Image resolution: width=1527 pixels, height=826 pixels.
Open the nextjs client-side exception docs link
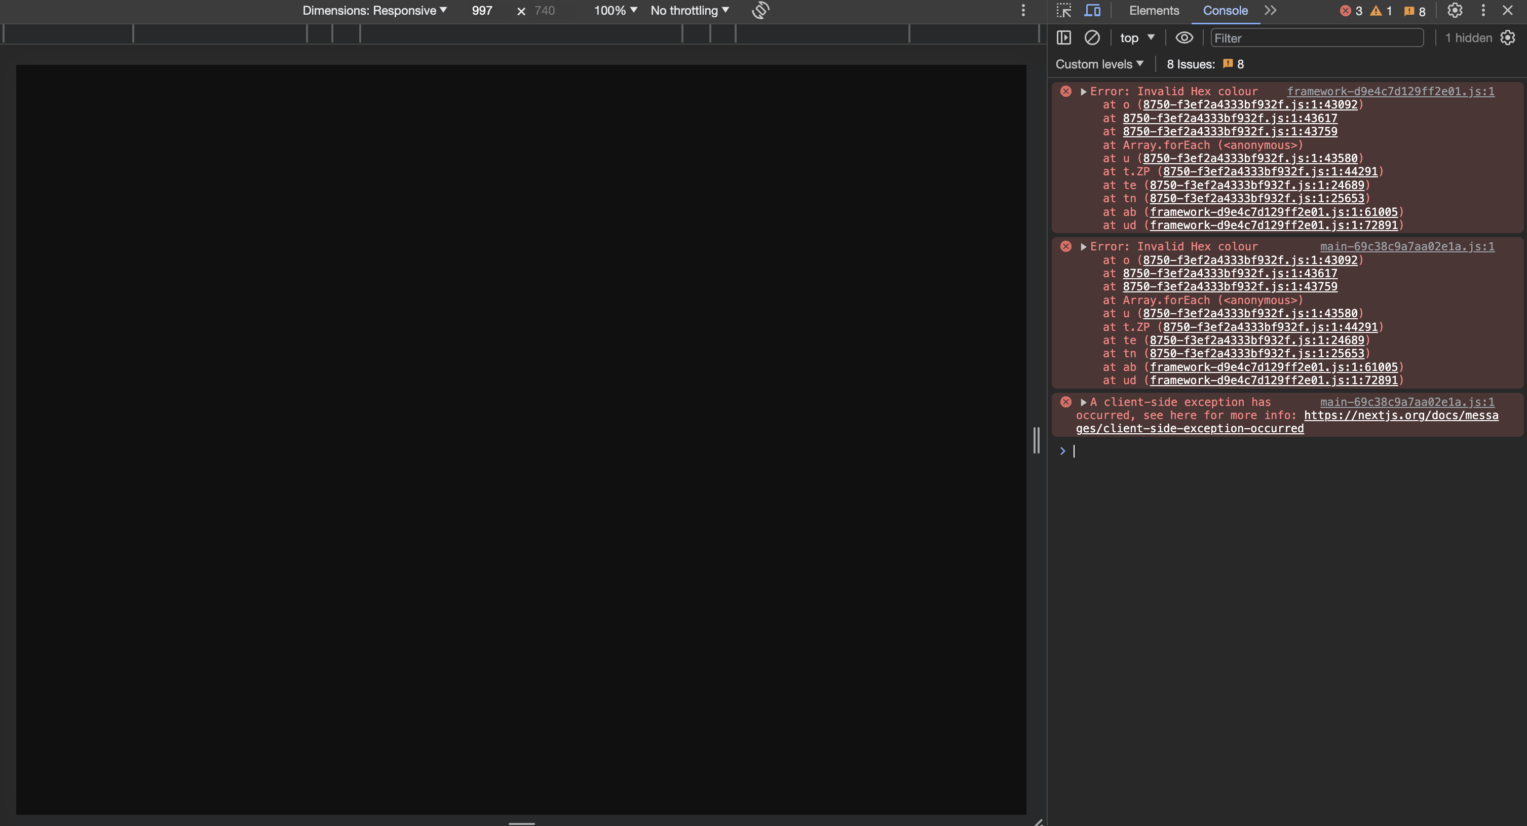(1399, 415)
